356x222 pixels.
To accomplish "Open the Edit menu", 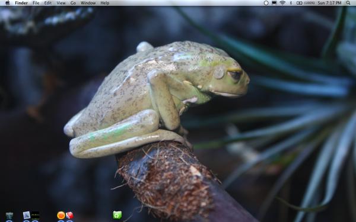I will 47,3.
